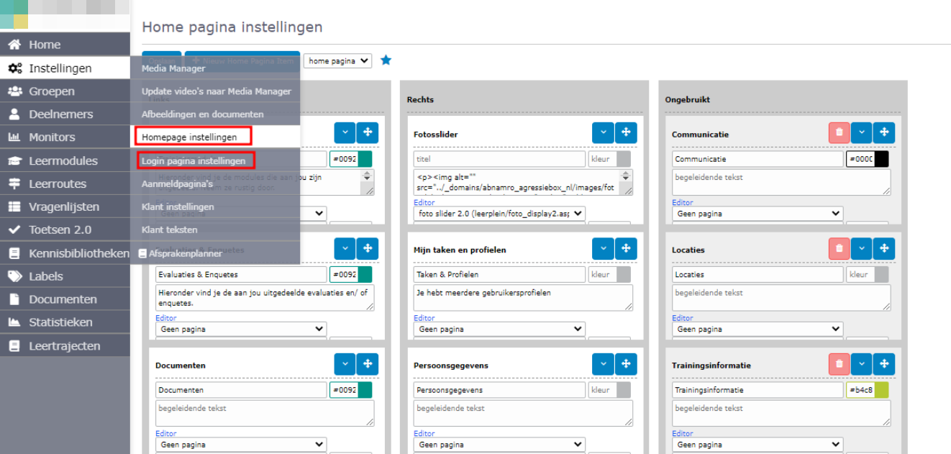This screenshot has height=454, width=951.
Task: Go to Leermodules in the sidebar
Action: click(x=63, y=160)
